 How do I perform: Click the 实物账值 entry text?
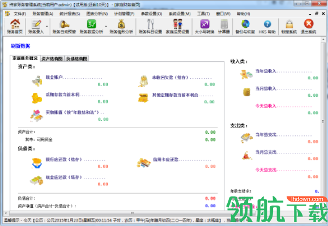pos(73,112)
